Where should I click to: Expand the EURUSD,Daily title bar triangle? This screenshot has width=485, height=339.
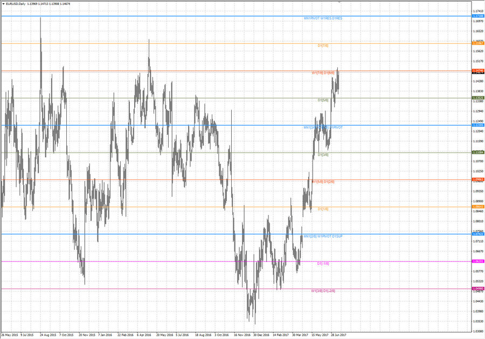[4, 3]
